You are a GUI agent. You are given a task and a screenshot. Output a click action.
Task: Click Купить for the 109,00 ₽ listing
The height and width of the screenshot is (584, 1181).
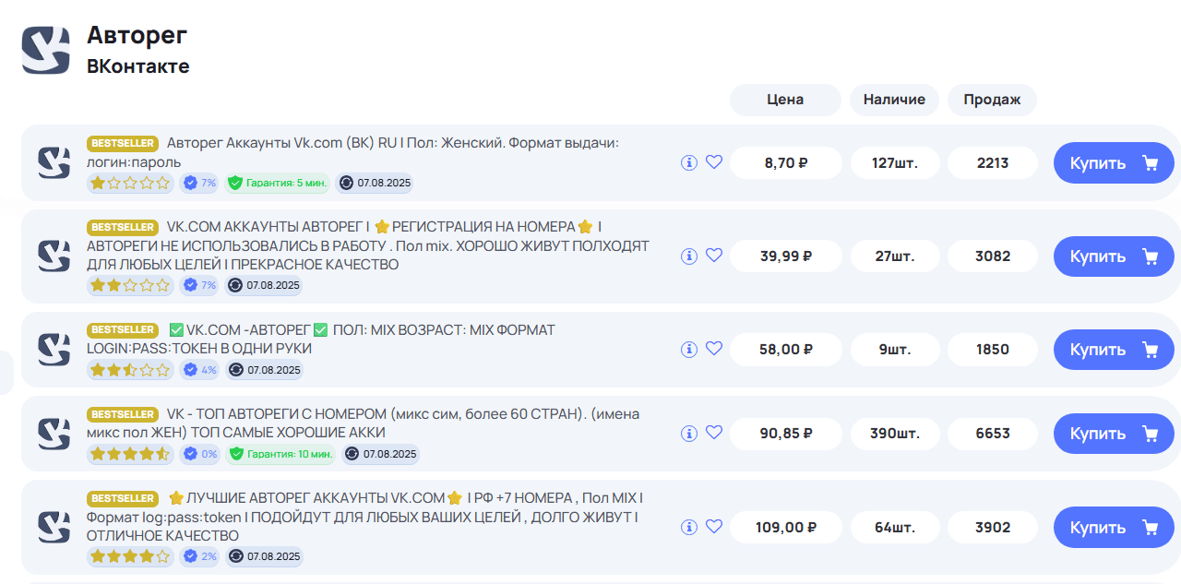click(x=1114, y=528)
